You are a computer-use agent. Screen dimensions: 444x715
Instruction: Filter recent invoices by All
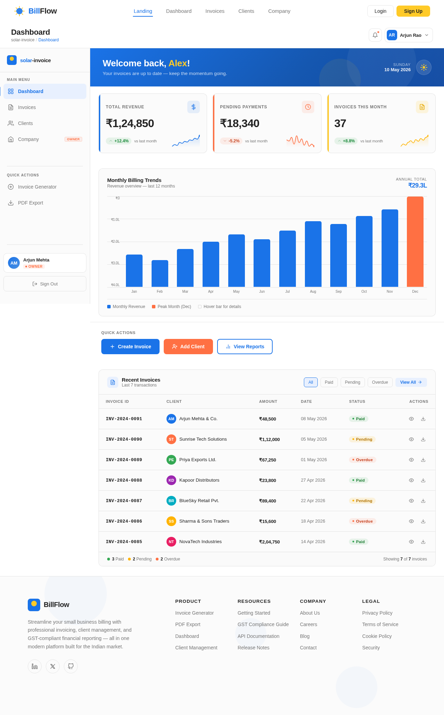[311, 382]
